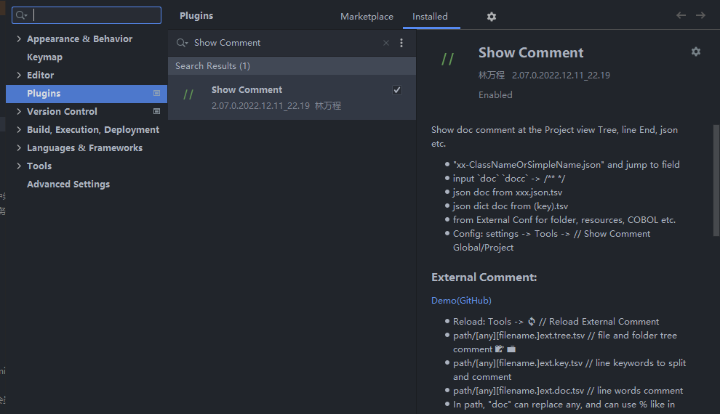The width and height of the screenshot is (720, 414).
Task: Switch to the Marketplace tab
Action: coord(367,17)
